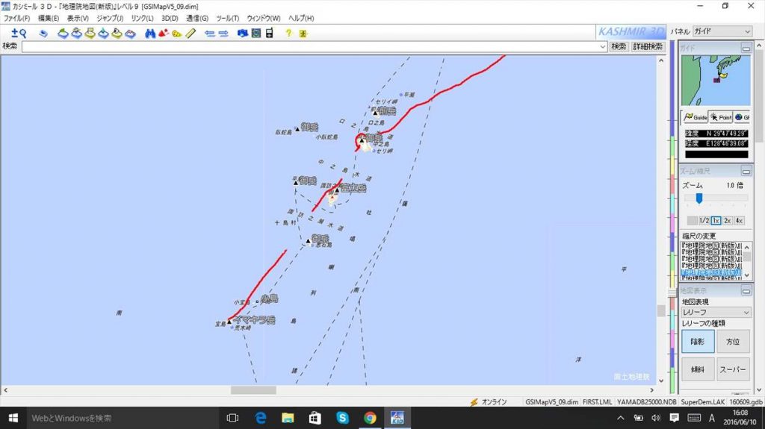
Task: Open the 編集(E) menu
Action: [49, 18]
